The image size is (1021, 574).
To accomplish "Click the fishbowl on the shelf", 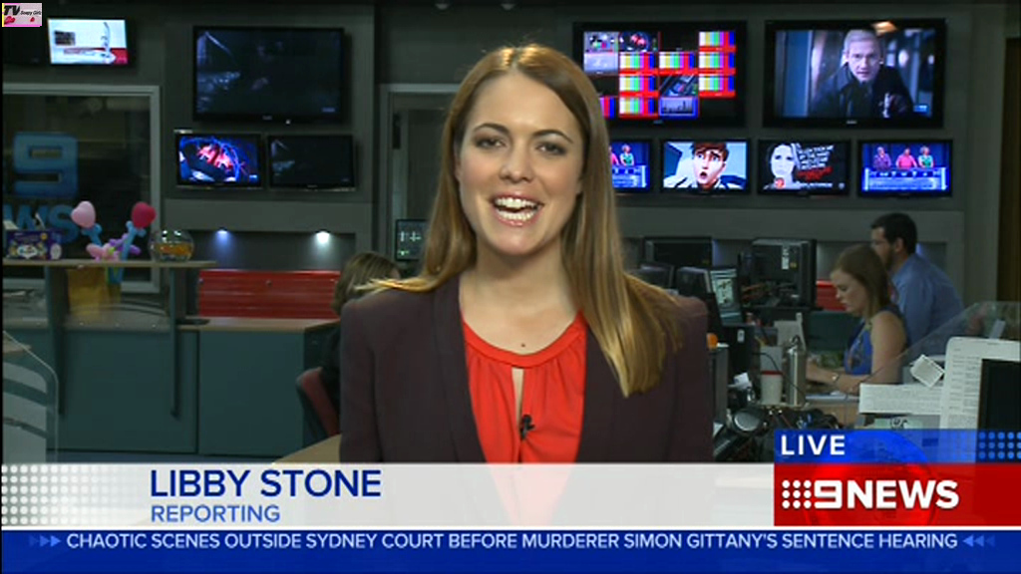I will [170, 243].
